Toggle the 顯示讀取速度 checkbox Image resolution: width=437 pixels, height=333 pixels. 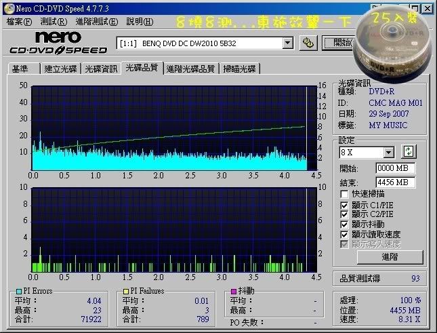coord(344,235)
